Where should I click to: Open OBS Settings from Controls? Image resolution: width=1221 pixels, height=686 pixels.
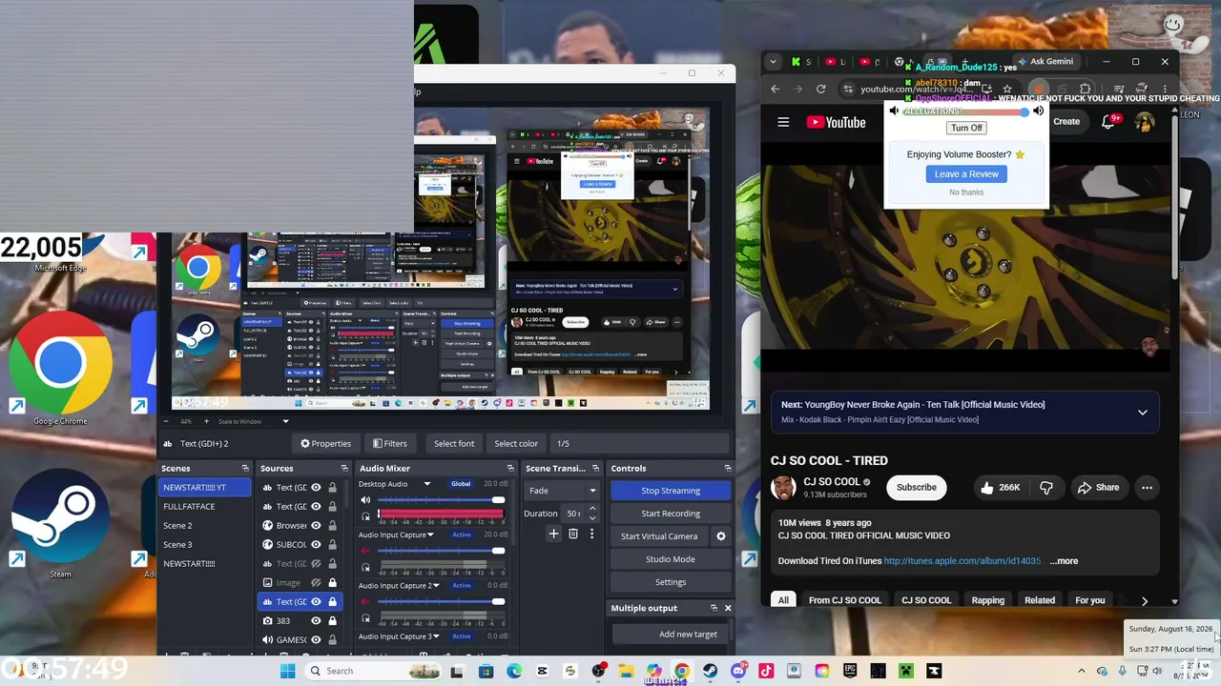(671, 582)
